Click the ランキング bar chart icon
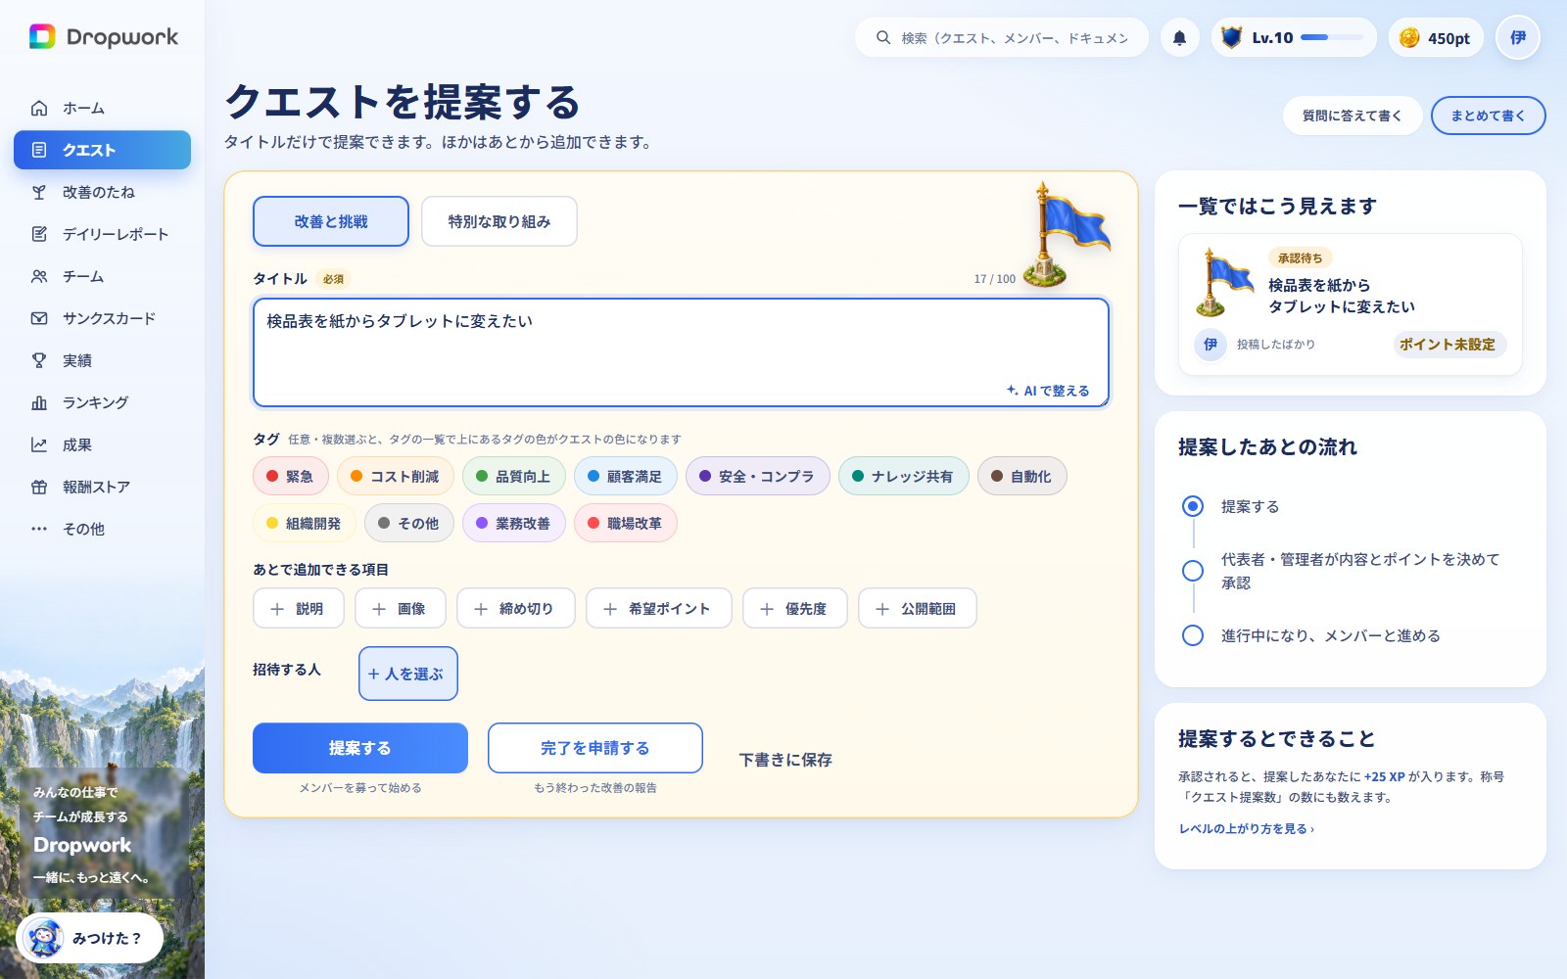The height and width of the screenshot is (979, 1567). 39,402
